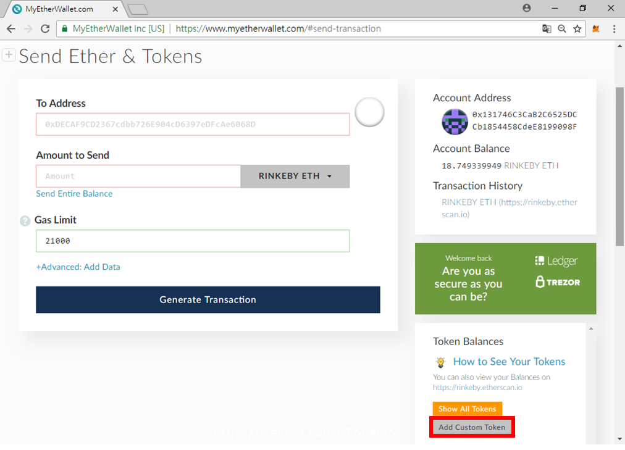Image resolution: width=625 pixels, height=450 pixels.
Task: Open the rinkeby.etherscan.io balances link
Action: [x=477, y=388]
